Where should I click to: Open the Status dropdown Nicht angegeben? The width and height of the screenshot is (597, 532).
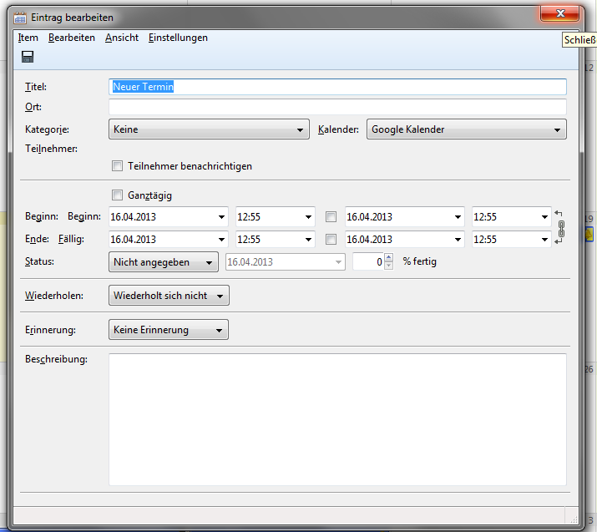(164, 262)
